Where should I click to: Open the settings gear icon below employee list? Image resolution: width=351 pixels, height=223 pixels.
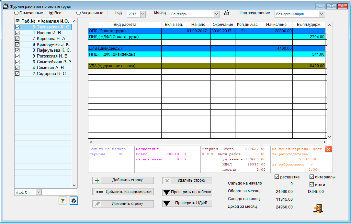pos(74,201)
